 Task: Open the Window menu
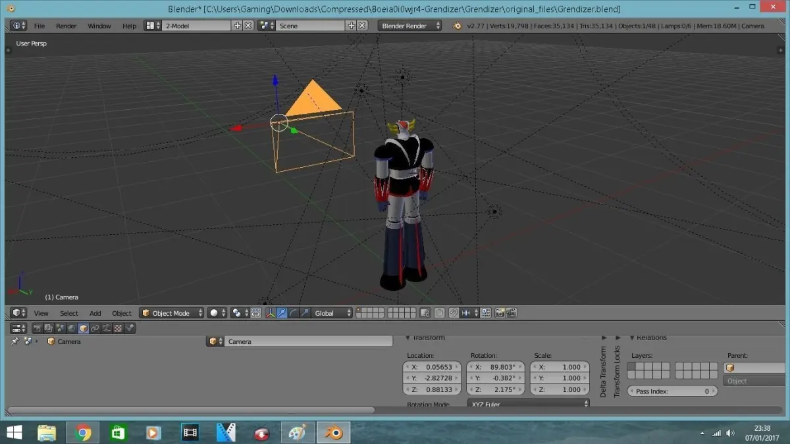[x=99, y=26]
